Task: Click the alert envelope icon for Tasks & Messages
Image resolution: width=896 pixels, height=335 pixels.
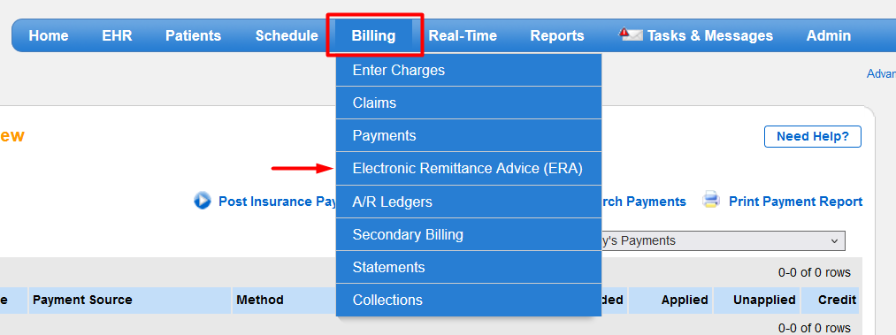Action: tap(631, 34)
